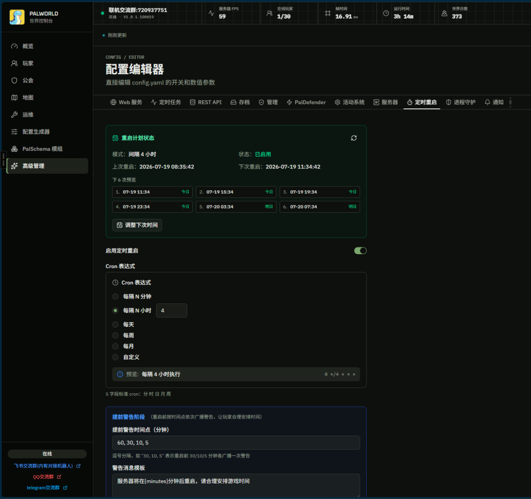
Task: Select the 每天 radio option
Action: 116,325
